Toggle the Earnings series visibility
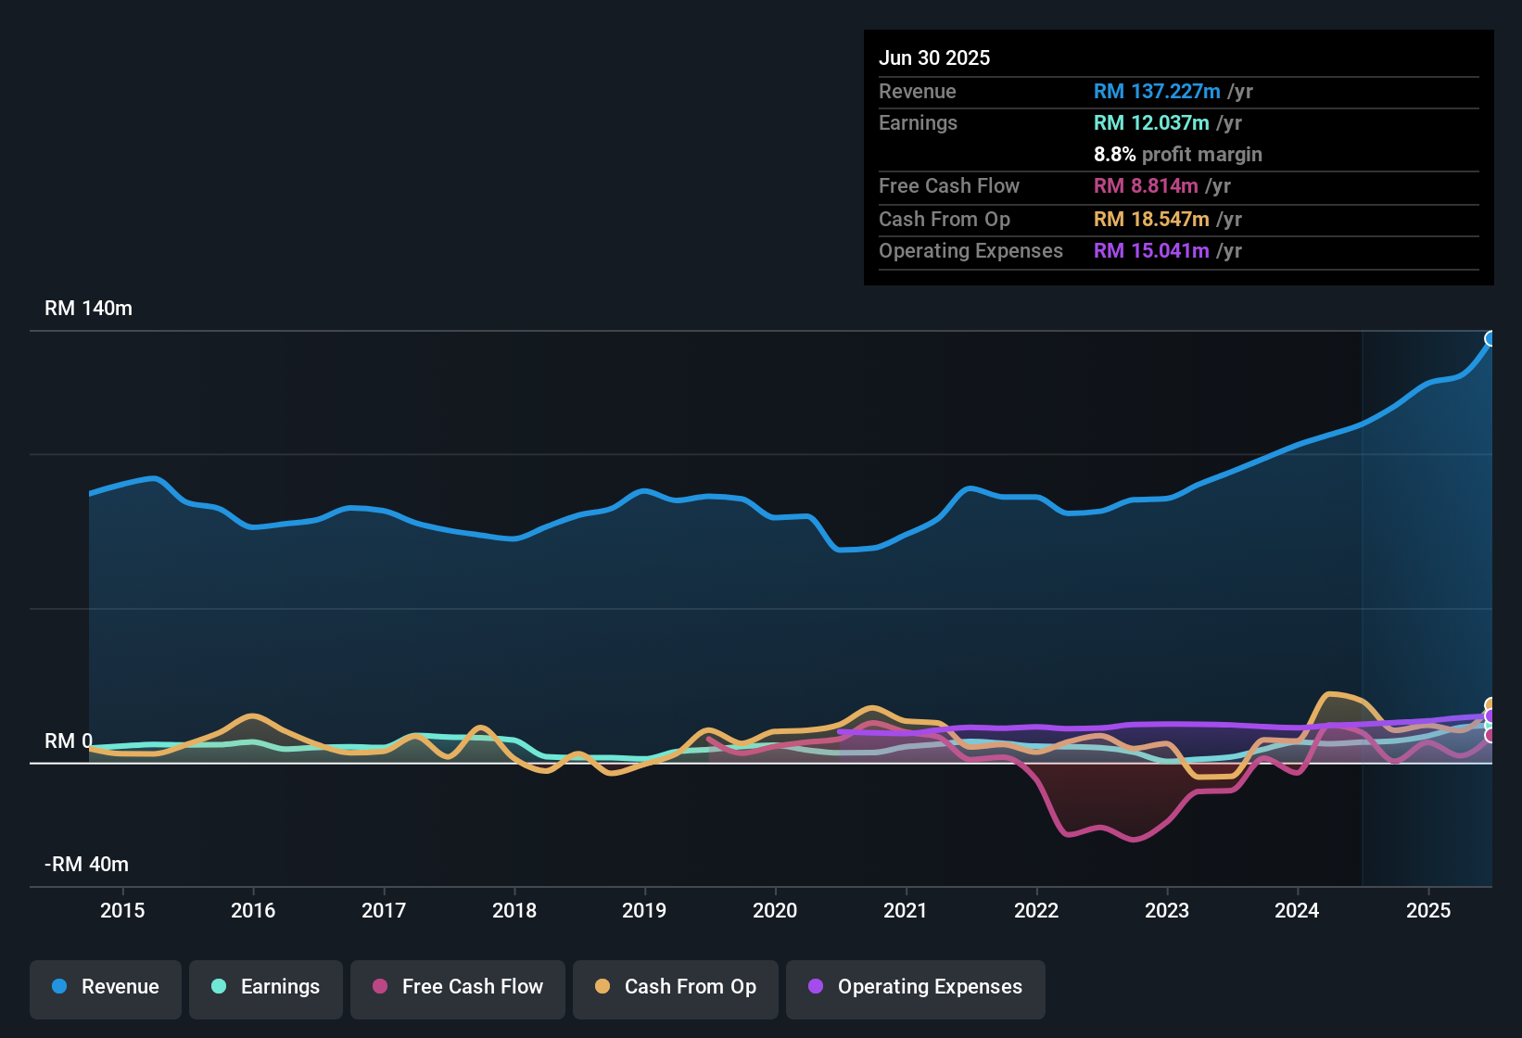 [265, 987]
